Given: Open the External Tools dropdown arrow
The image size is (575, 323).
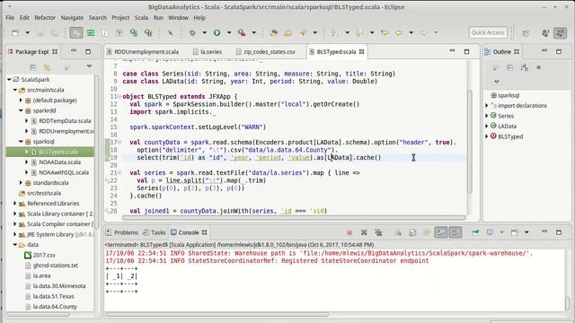Looking at the screenshot, I should [253, 32].
